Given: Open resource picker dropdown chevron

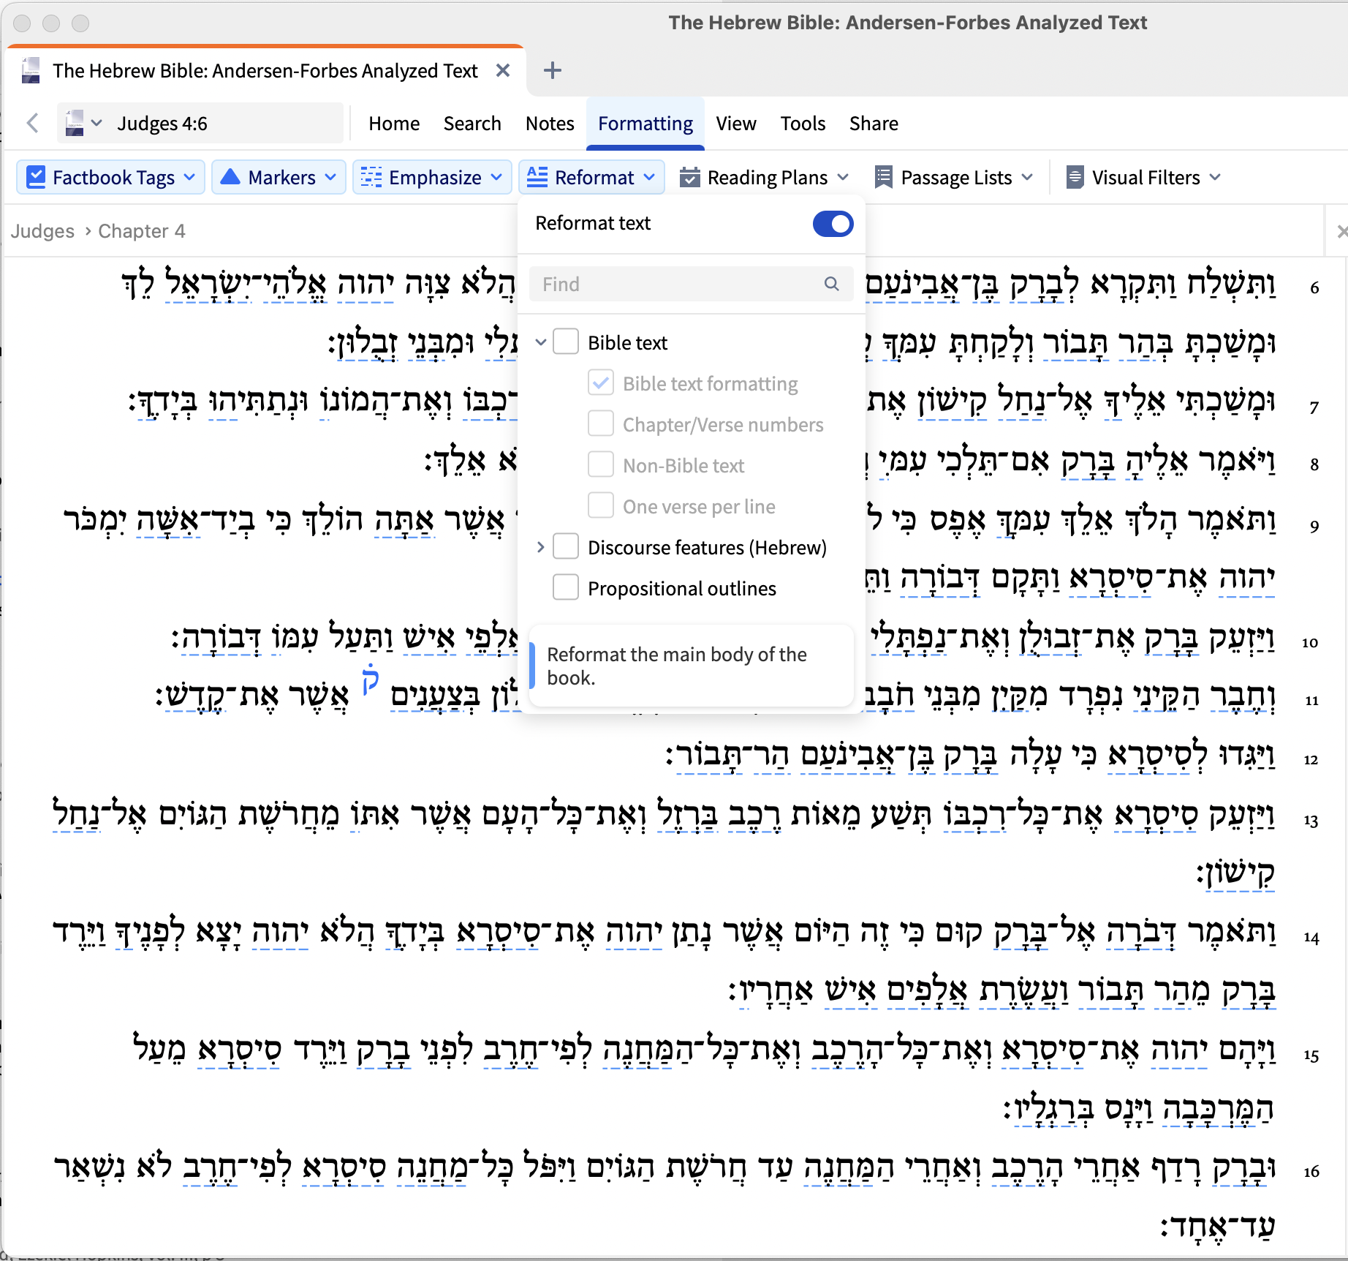Looking at the screenshot, I should 96,123.
